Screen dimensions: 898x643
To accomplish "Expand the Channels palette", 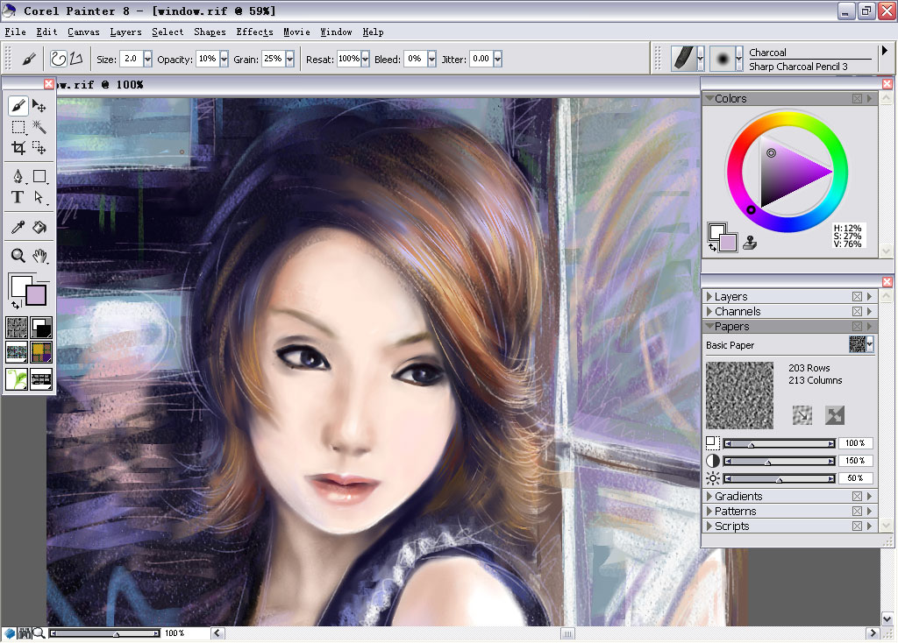I will point(709,311).
